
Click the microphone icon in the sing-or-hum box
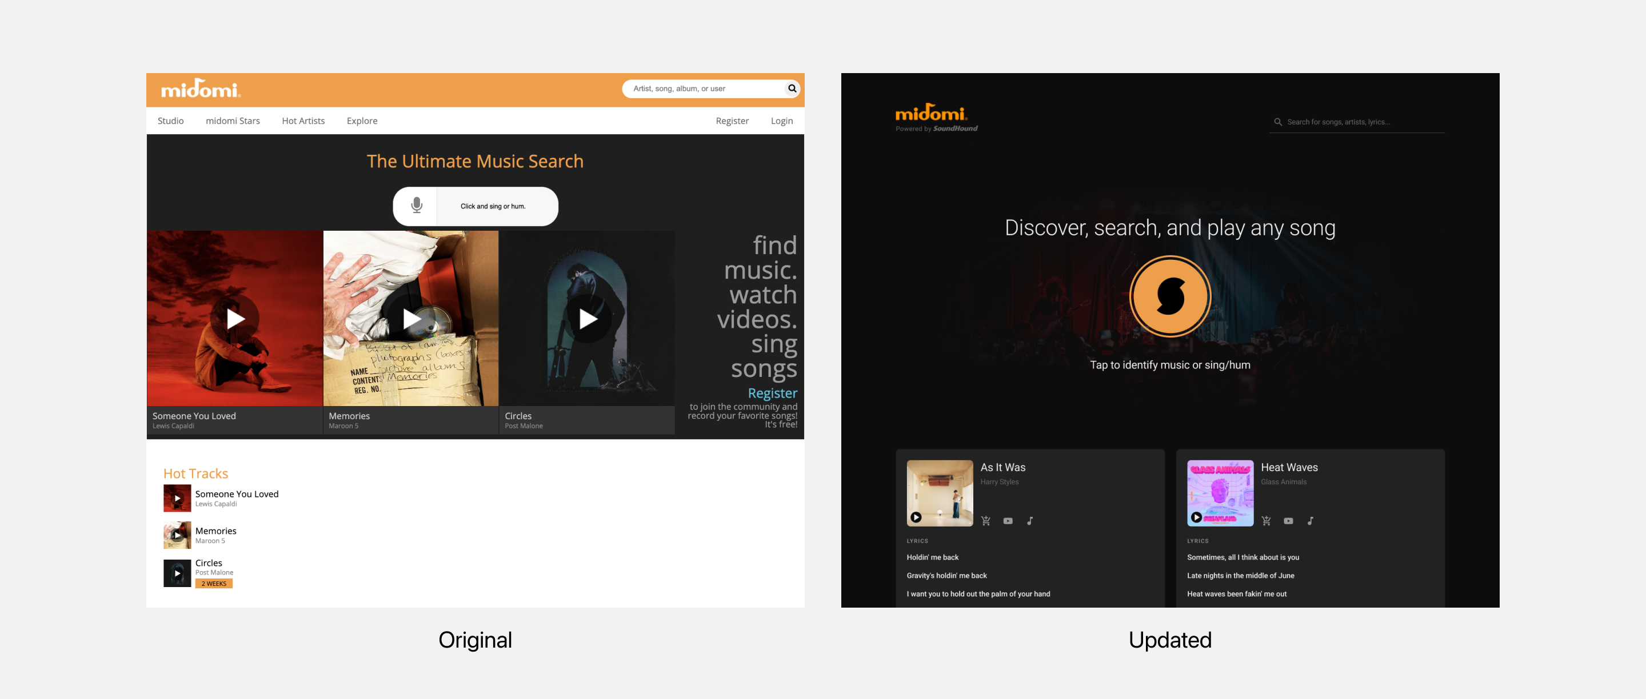click(417, 206)
